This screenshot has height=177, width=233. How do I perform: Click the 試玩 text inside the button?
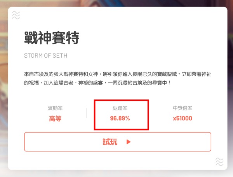pos(110,142)
